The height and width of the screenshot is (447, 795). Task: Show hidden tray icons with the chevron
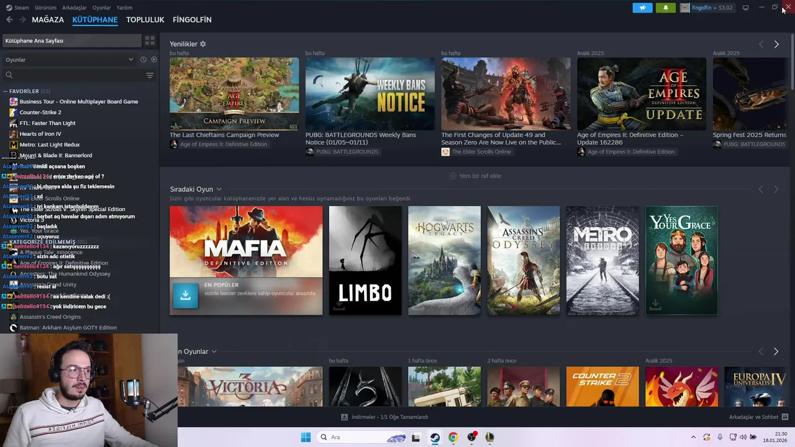click(x=693, y=437)
